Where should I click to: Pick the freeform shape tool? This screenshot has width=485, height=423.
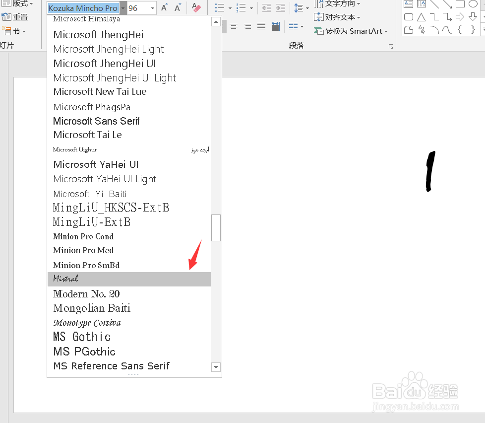(409, 30)
